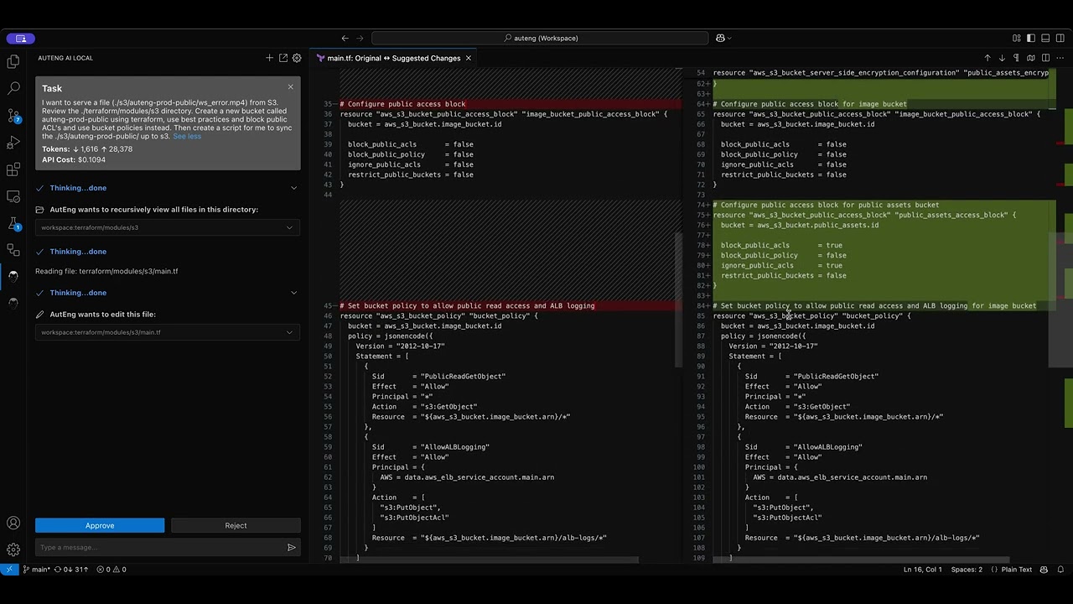
Task: Click 'AutEng wants to edit this file:' text
Action: point(102,314)
